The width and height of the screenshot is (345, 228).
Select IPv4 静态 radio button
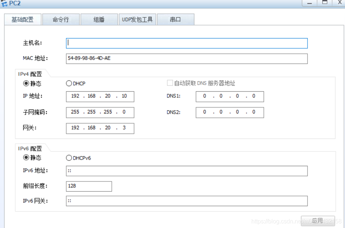[26, 84]
